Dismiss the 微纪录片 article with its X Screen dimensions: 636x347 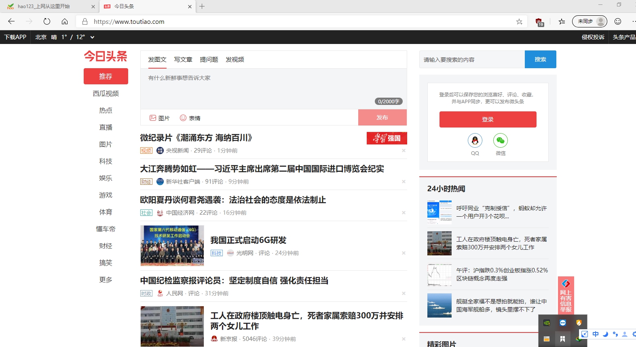point(404,151)
